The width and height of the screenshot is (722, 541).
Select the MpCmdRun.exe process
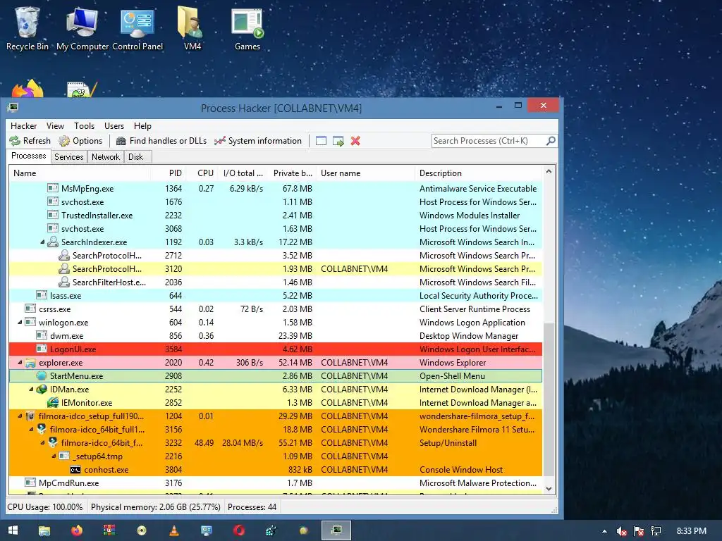(276, 483)
